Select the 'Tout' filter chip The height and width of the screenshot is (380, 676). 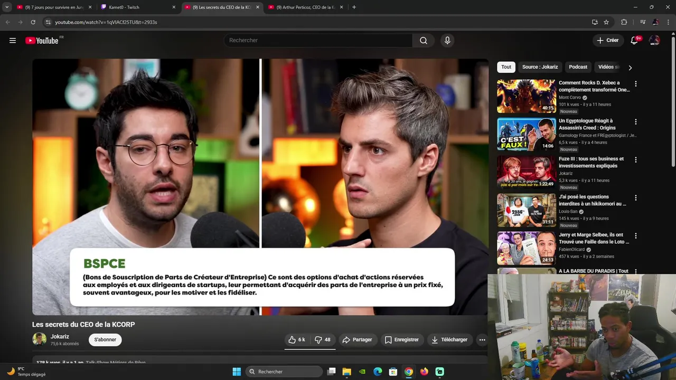point(506,67)
